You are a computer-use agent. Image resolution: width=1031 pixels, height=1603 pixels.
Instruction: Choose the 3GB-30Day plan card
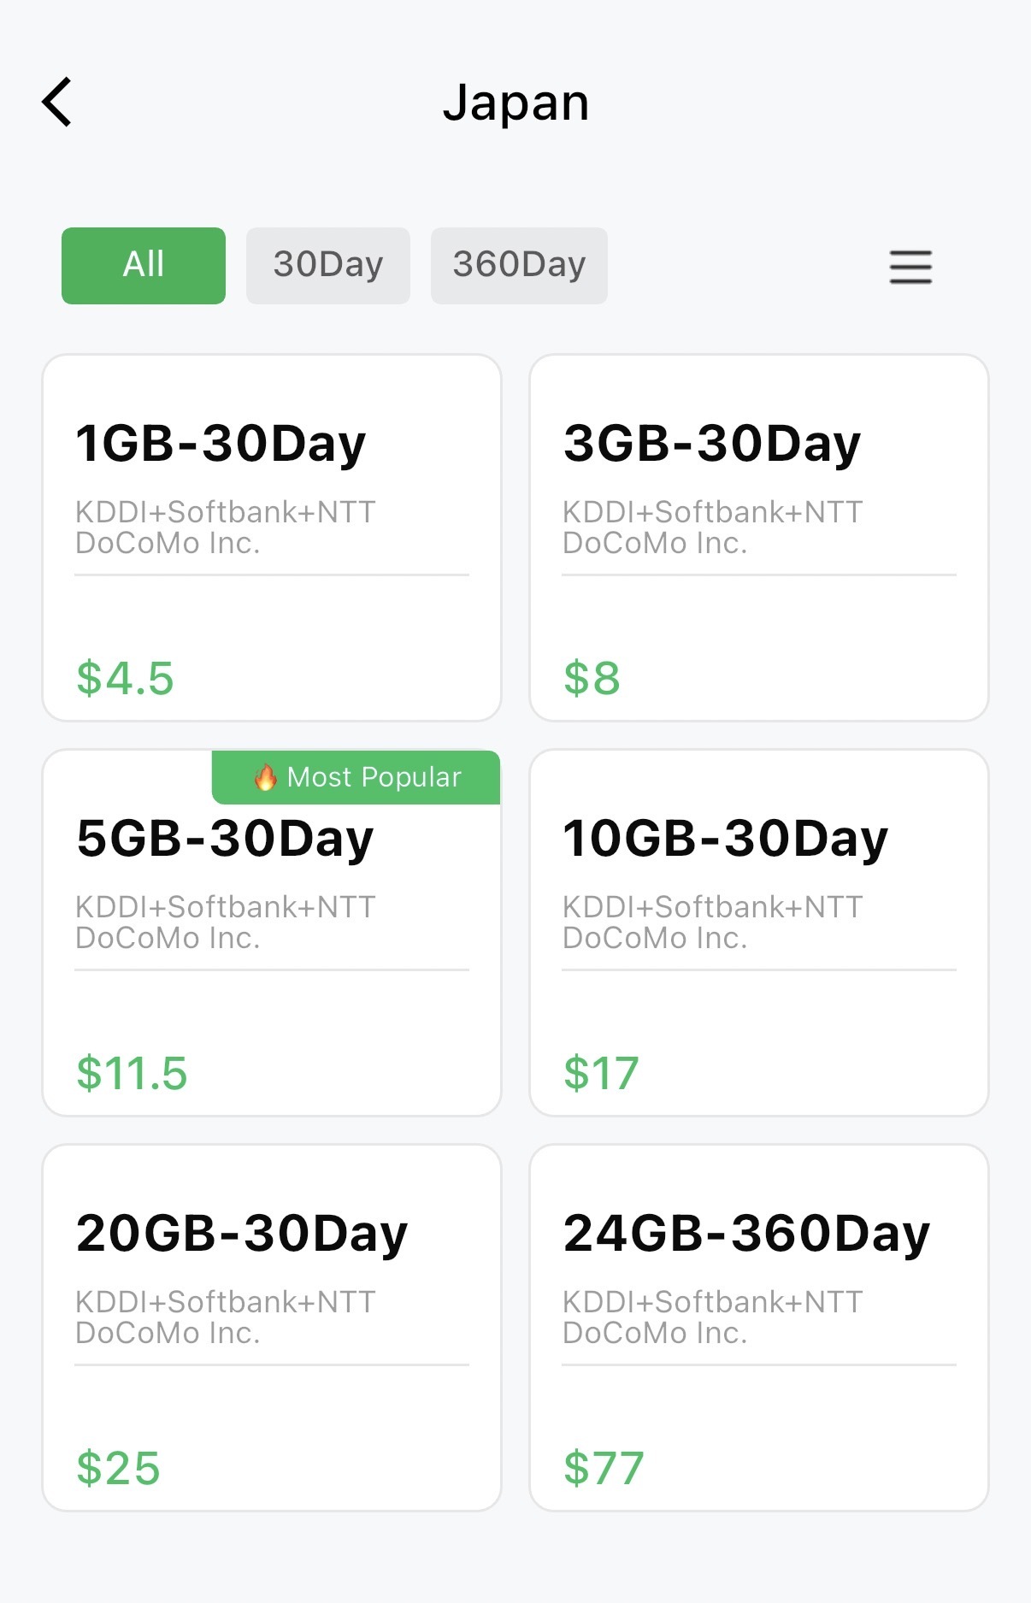tap(759, 538)
